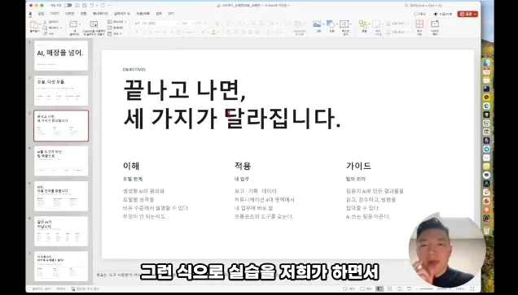Viewport: 518px width, 295px height.
Task: Expand the New Slide dropdown arrow
Action: pos(80,24)
